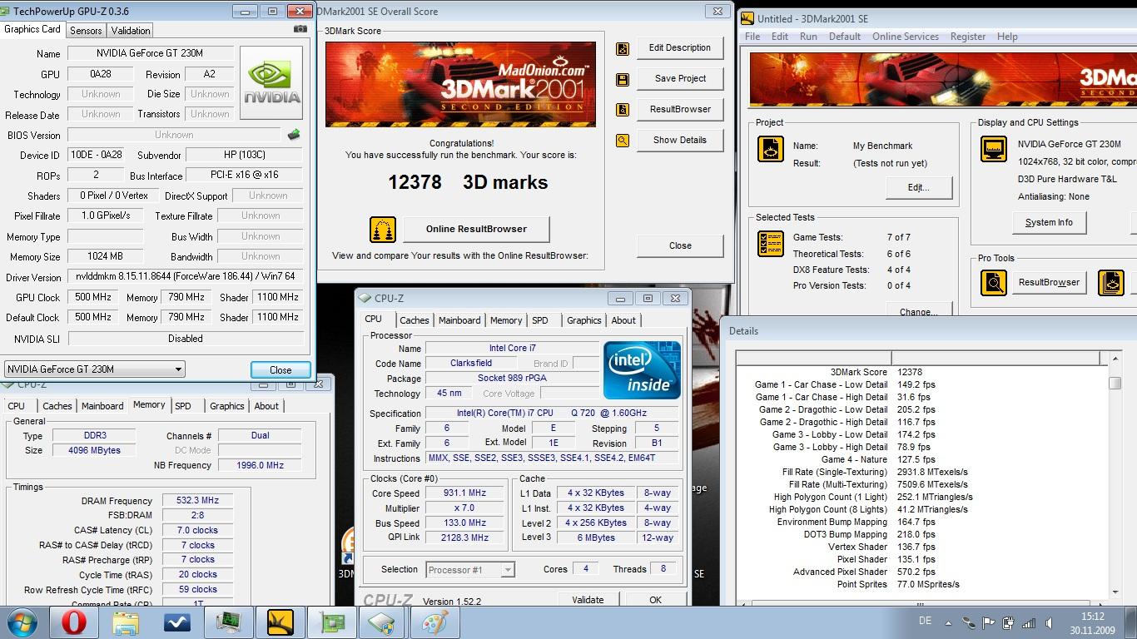Click the magnifier icon beside Show Details
The width and height of the screenshot is (1137, 639).
click(623, 141)
